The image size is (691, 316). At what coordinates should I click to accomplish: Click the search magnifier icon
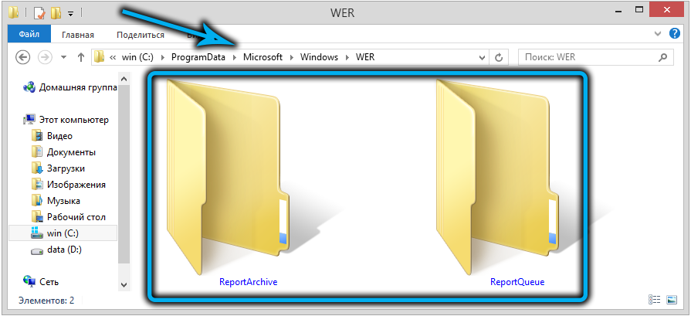662,57
